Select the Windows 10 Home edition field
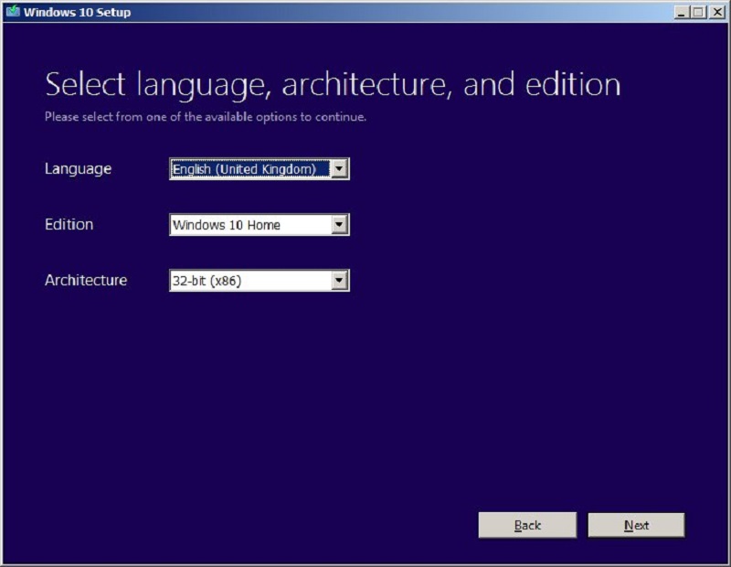 [260, 224]
